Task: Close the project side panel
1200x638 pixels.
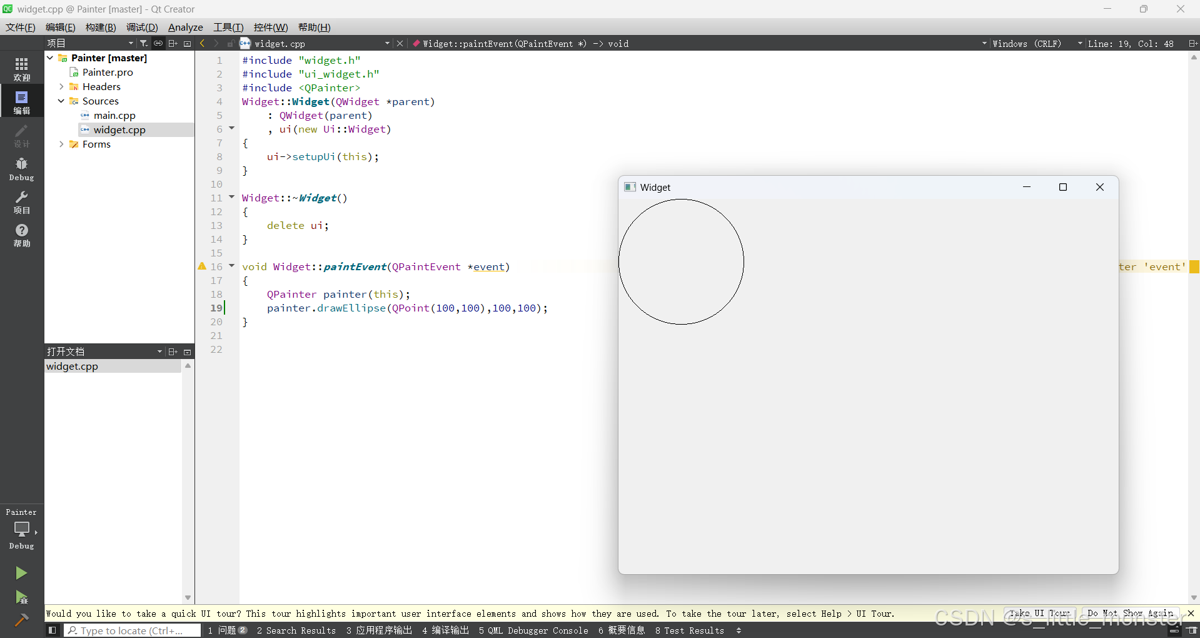Action: (187, 43)
